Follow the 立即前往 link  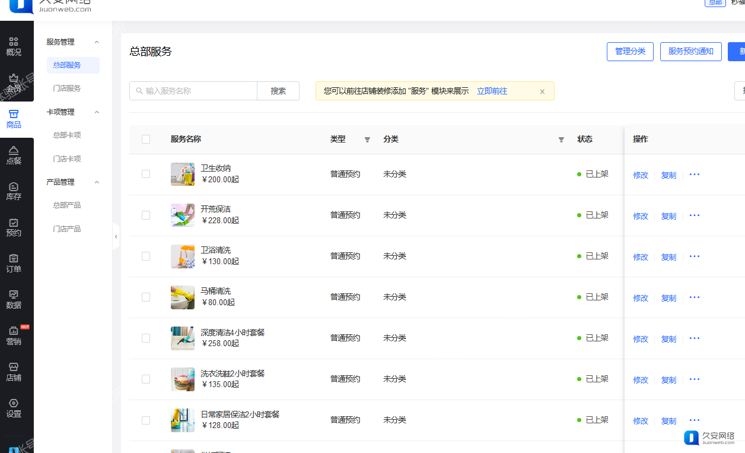coord(492,91)
